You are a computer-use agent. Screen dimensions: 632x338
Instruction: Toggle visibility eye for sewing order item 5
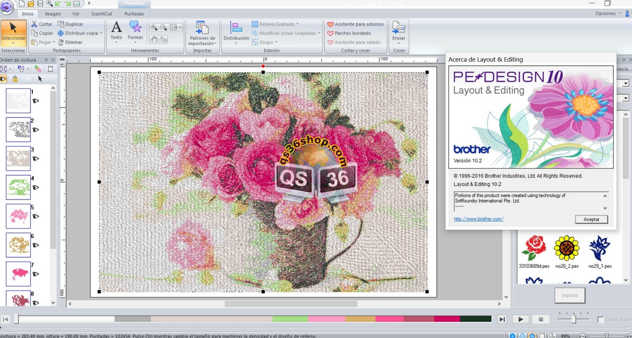coord(36,217)
